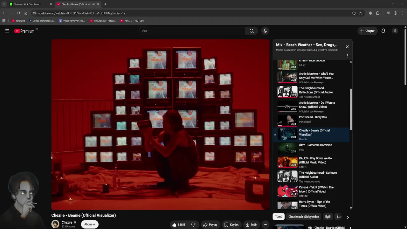Image resolution: width=407 pixels, height=229 pixels.
Task: Open Chrome three-dot menu
Action: [403, 13]
